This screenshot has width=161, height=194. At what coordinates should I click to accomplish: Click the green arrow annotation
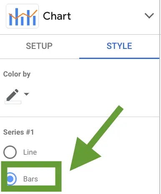94,140
